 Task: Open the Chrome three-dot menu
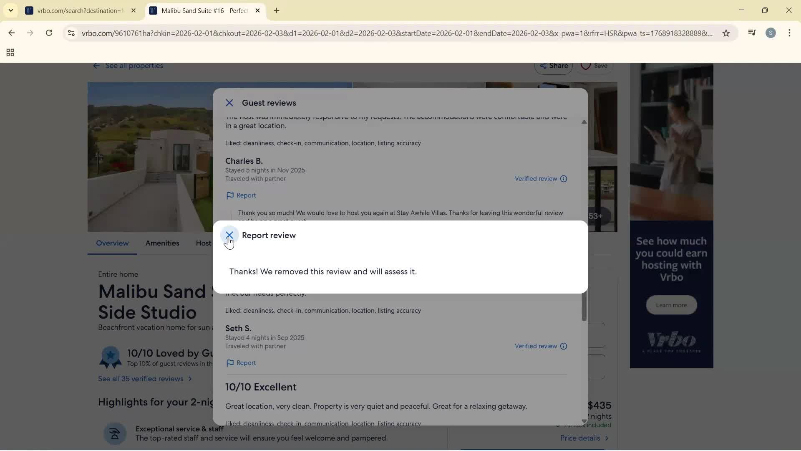(791, 33)
